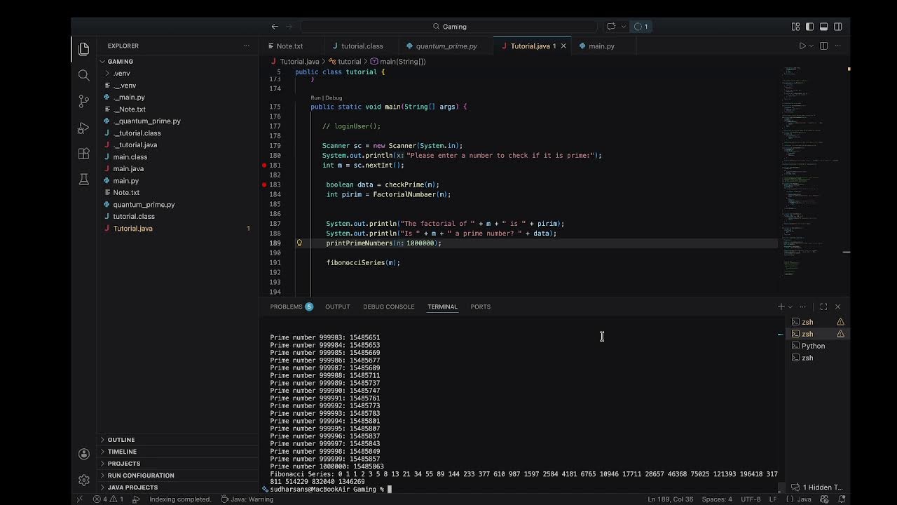Open the Extensions view icon
Image resolution: width=897 pixels, height=505 pixels.
coord(84,154)
